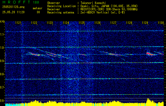Click the 0.8 kHz axis label
Viewport: 166px width, 106px height.
point(2,74)
